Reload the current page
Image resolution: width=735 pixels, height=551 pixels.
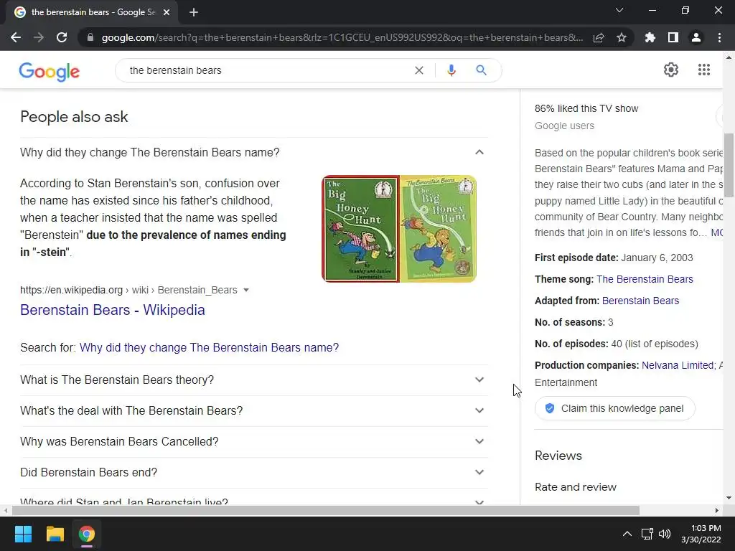[62, 37]
